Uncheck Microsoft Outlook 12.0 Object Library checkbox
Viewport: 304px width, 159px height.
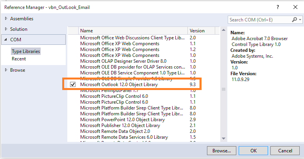click(73, 85)
